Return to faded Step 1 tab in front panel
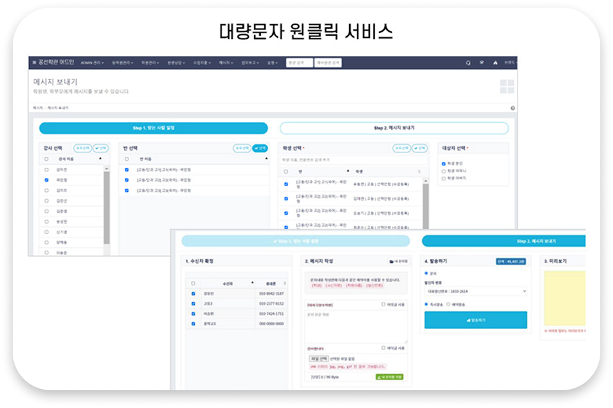The height and width of the screenshot is (408, 613). (296, 241)
